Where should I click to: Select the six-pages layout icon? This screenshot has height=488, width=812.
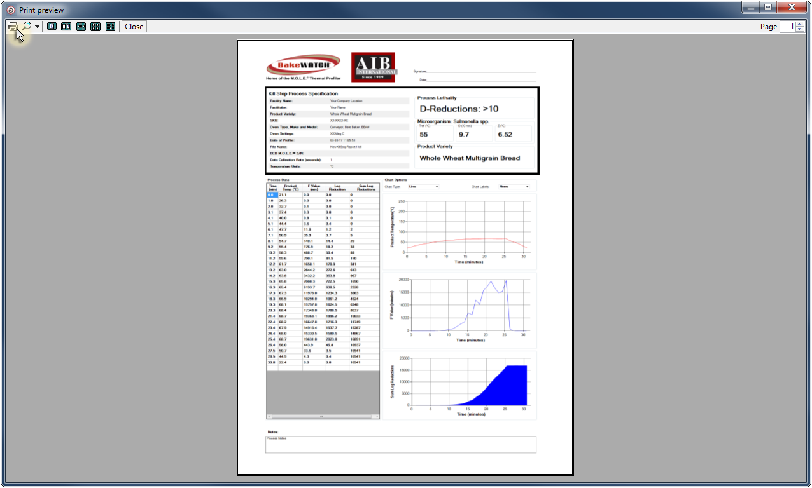tap(110, 27)
